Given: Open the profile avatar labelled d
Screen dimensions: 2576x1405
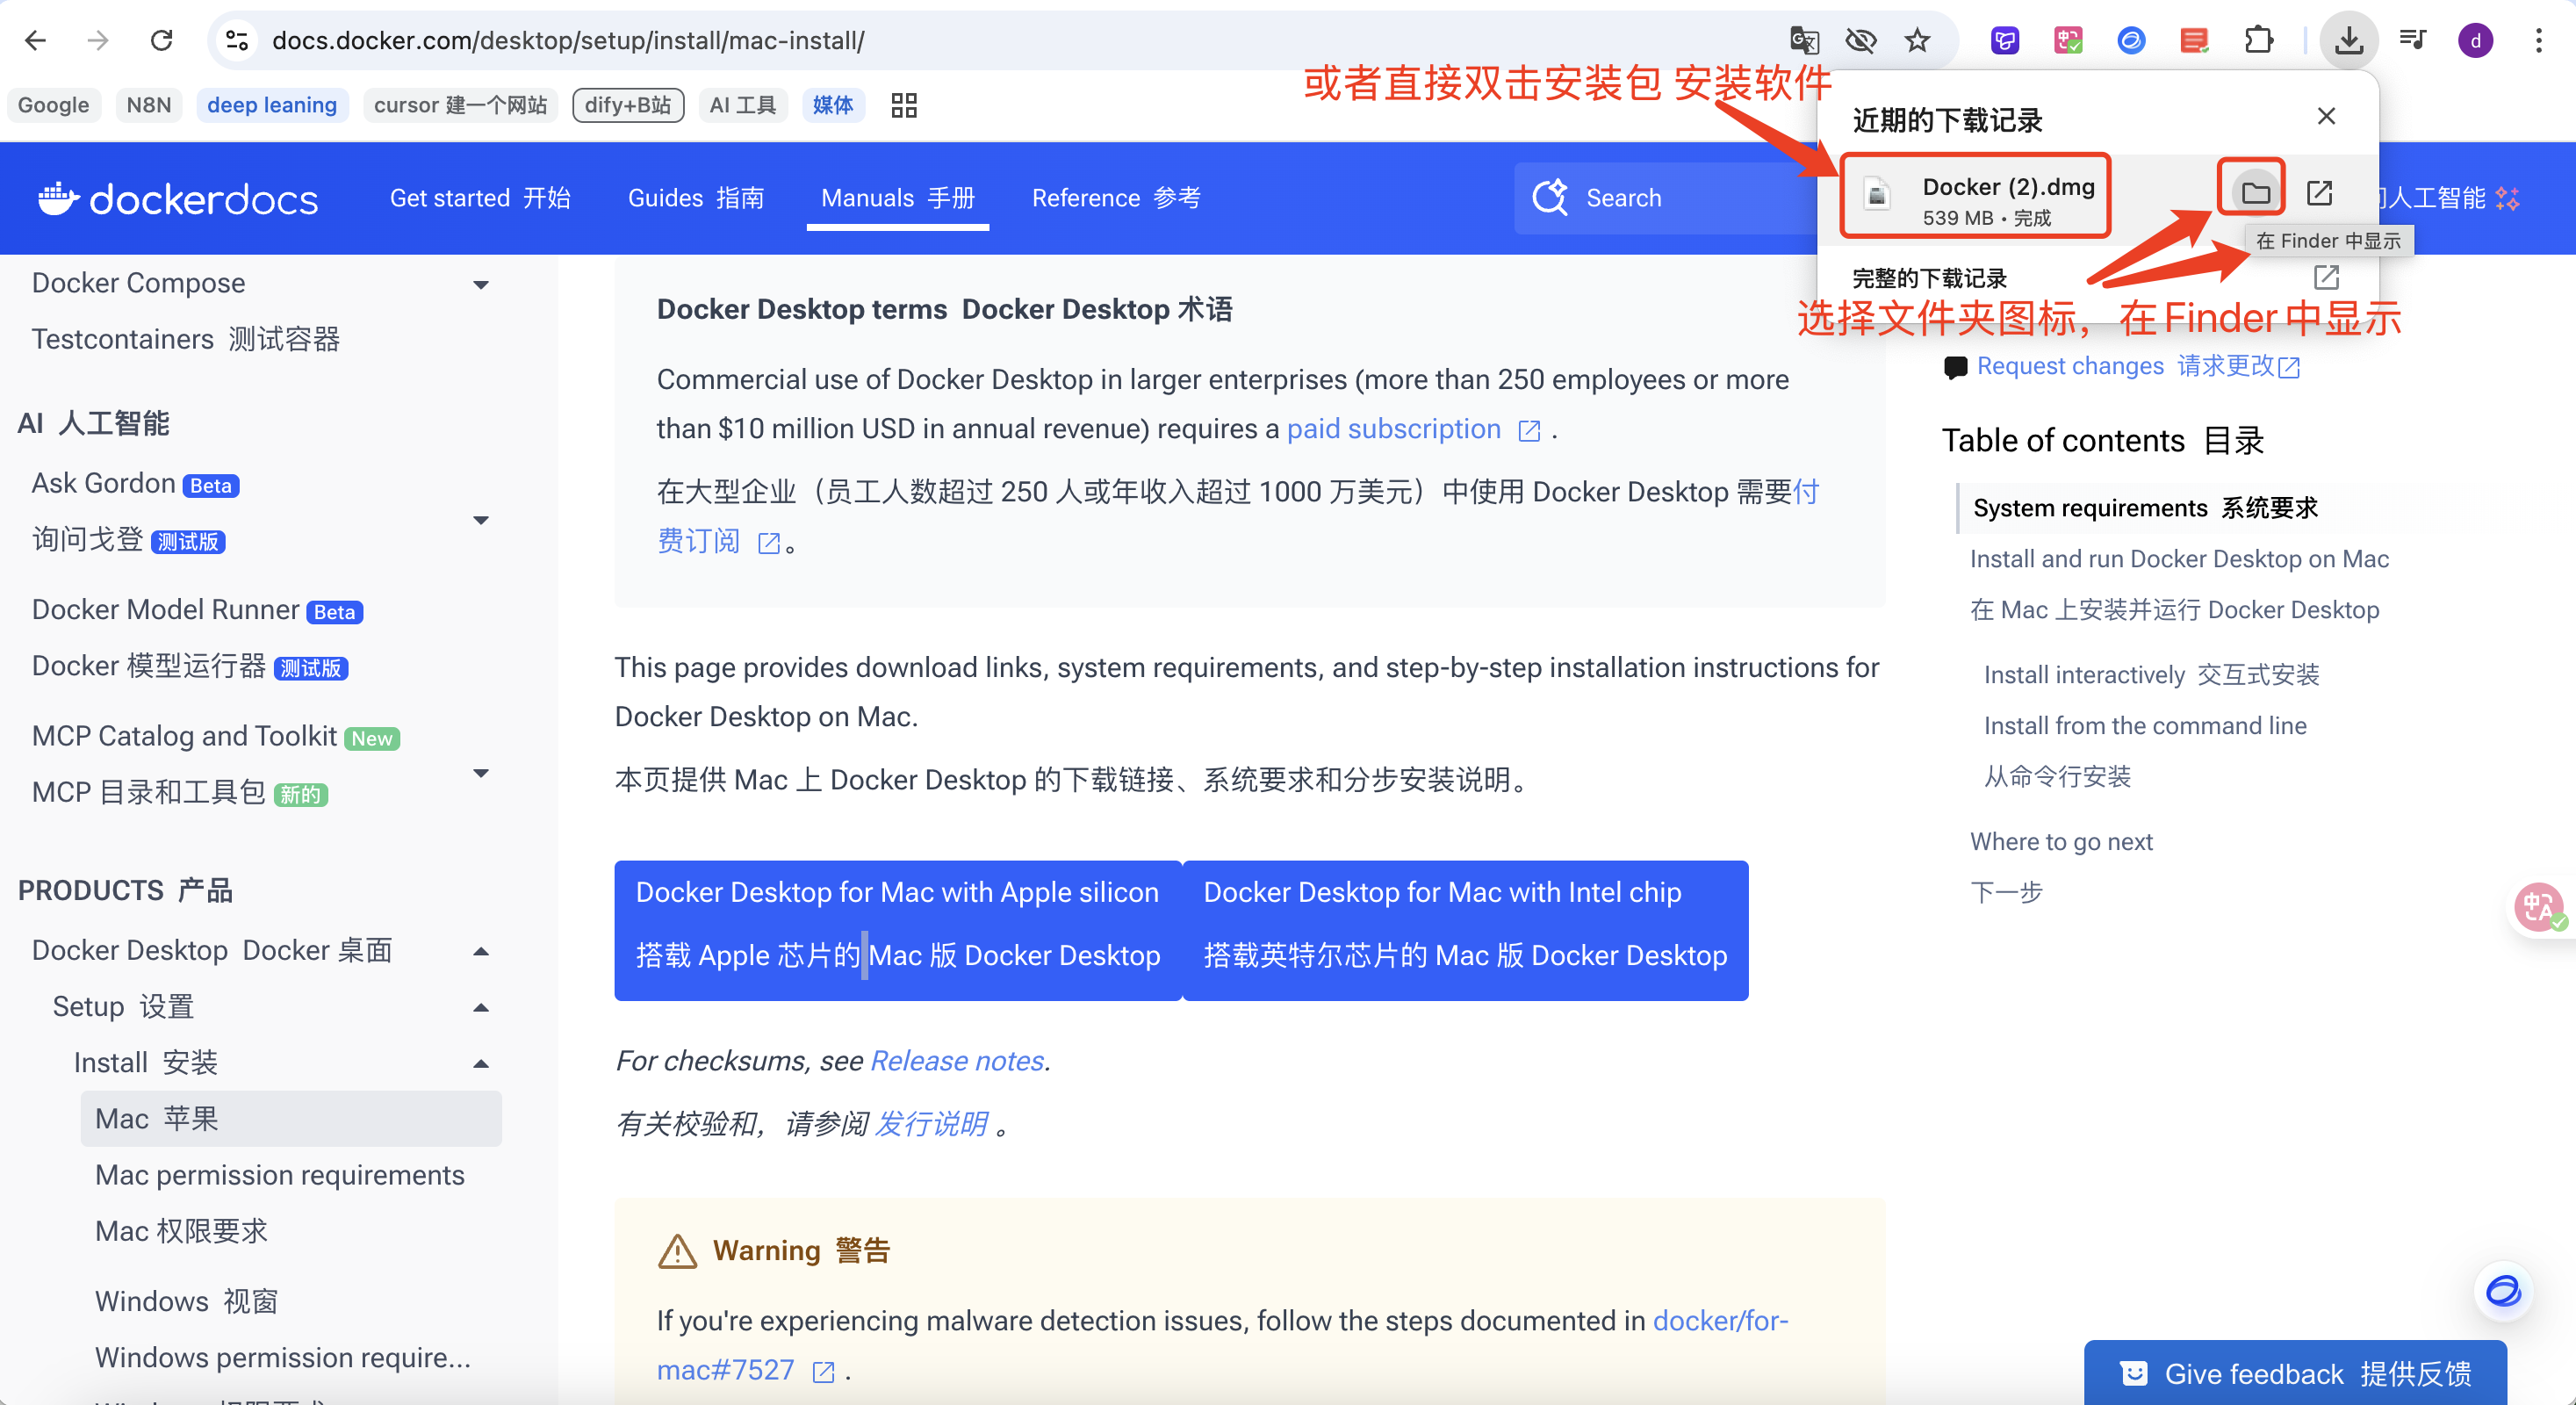Looking at the screenshot, I should tap(2475, 40).
